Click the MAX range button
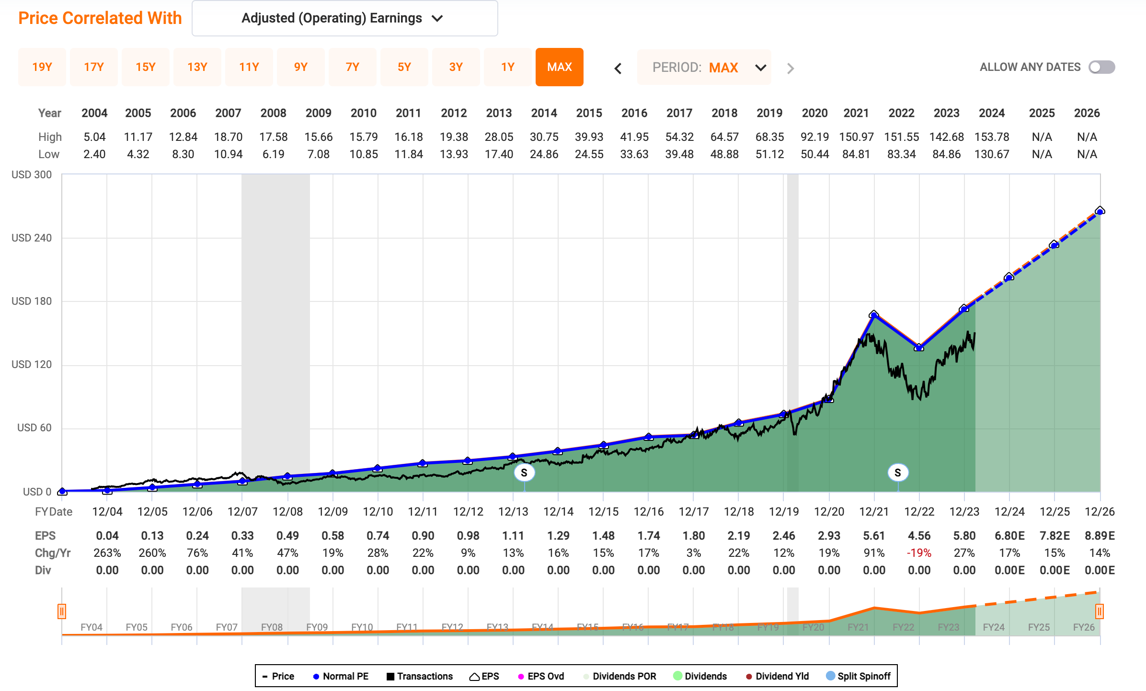This screenshot has width=1146, height=691. (x=559, y=67)
